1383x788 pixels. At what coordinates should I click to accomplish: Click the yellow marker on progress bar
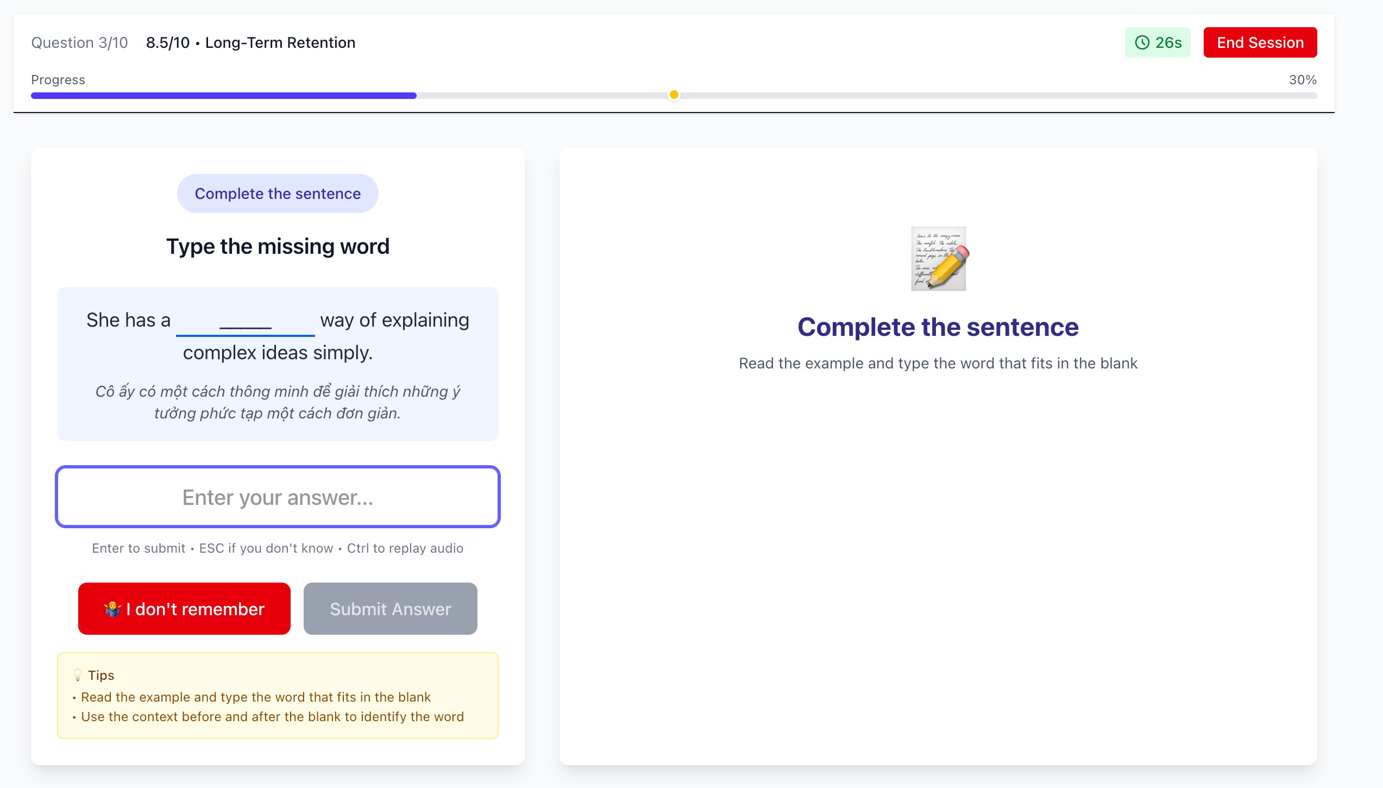pos(674,95)
